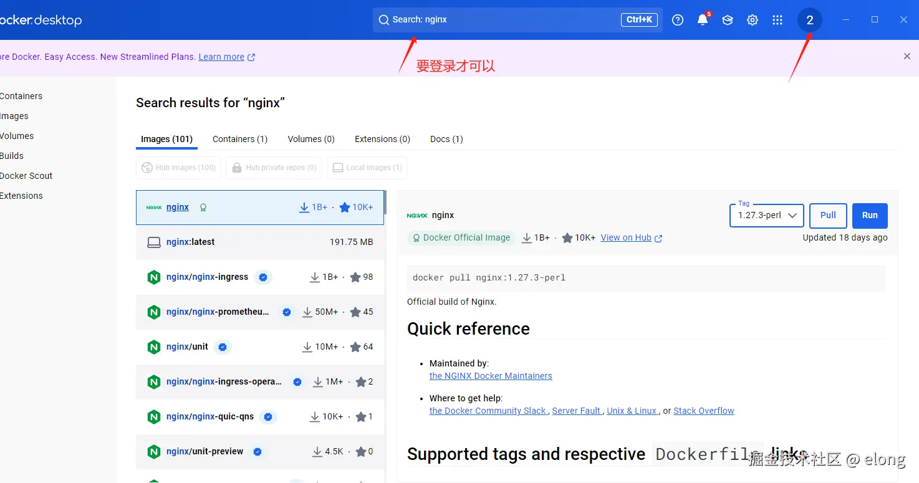919x483 pixels.
Task: Click the Docker Official Image label
Action: pyautogui.click(x=461, y=237)
